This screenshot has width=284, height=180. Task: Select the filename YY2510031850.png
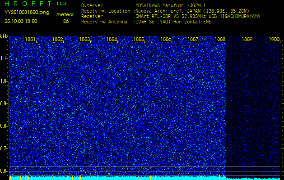click(27, 13)
